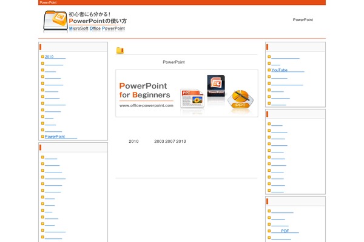Click the bullet icon beside the YouTube link
Image resolution: width=364 pixels, height=242 pixels.
pyautogui.click(x=269, y=70)
